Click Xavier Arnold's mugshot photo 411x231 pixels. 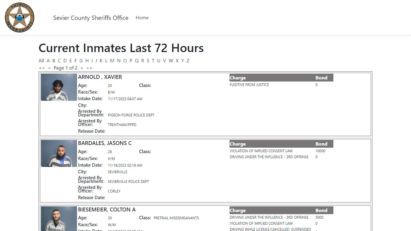(x=59, y=87)
